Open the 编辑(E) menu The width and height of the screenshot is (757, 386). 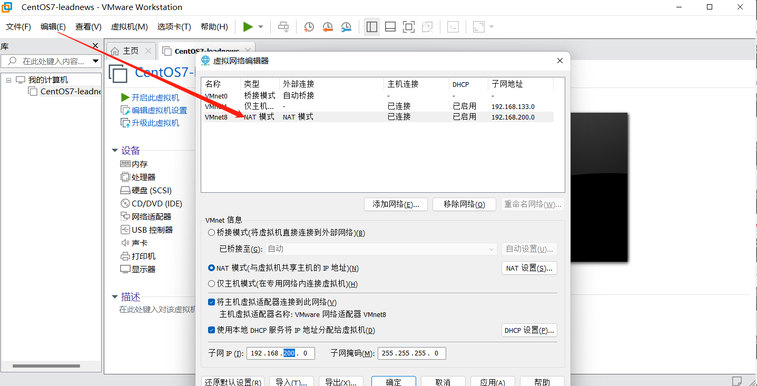53,27
